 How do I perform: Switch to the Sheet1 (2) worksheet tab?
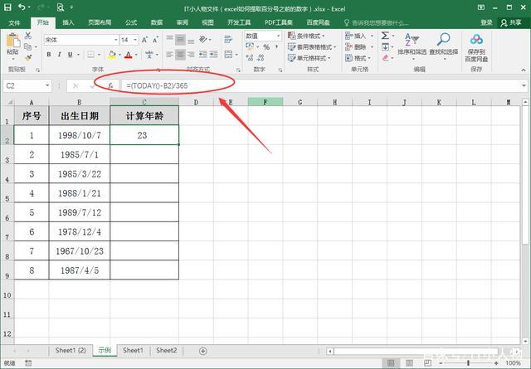pos(71,351)
